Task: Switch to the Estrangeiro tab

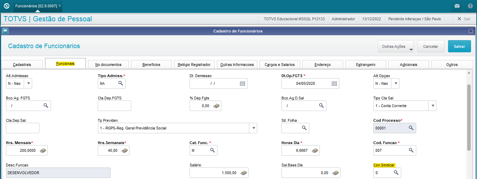Action: point(366,65)
